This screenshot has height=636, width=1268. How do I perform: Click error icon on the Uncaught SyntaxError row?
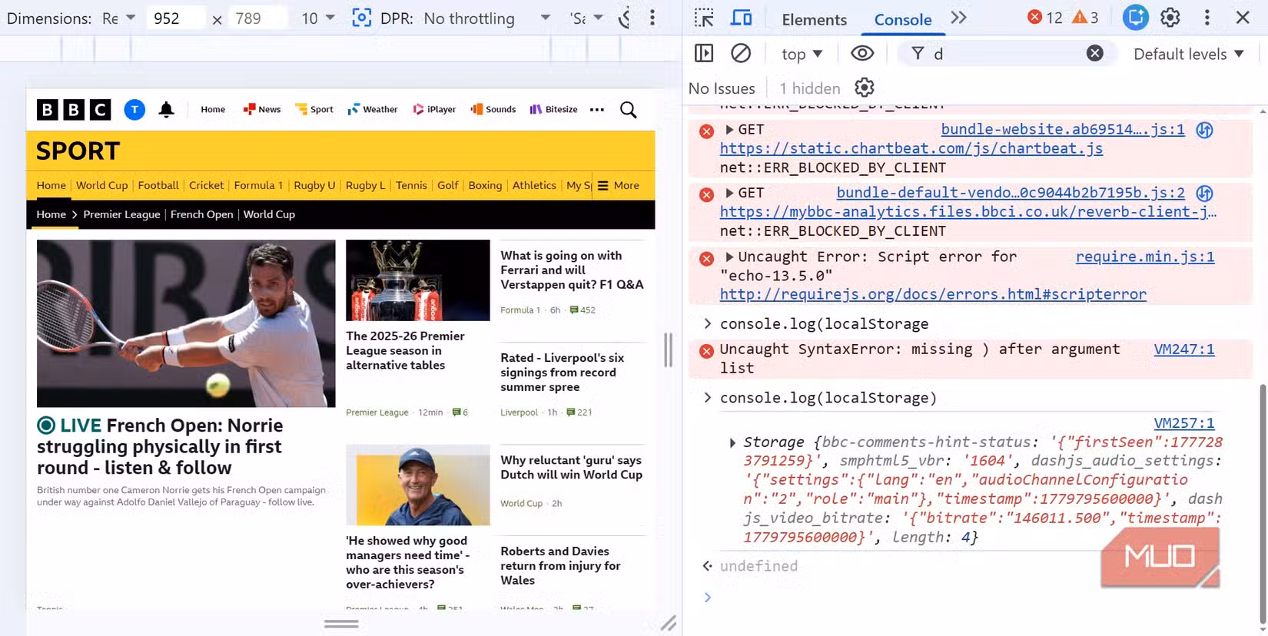706,351
